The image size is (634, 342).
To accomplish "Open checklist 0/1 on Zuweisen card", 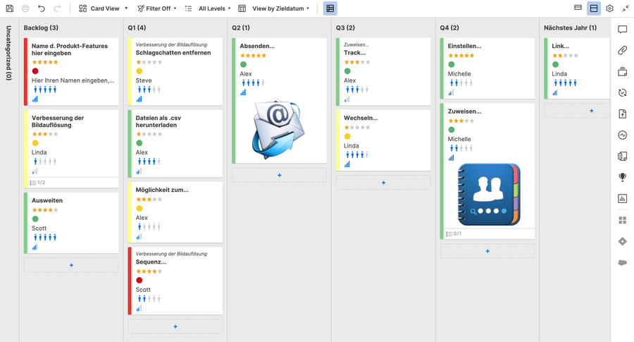I will [453, 233].
